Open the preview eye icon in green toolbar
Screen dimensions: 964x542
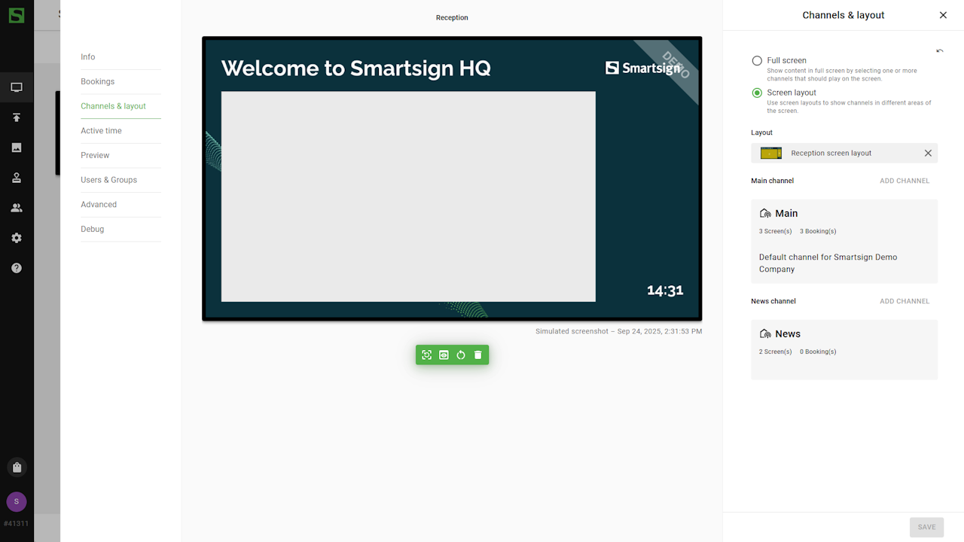444,355
